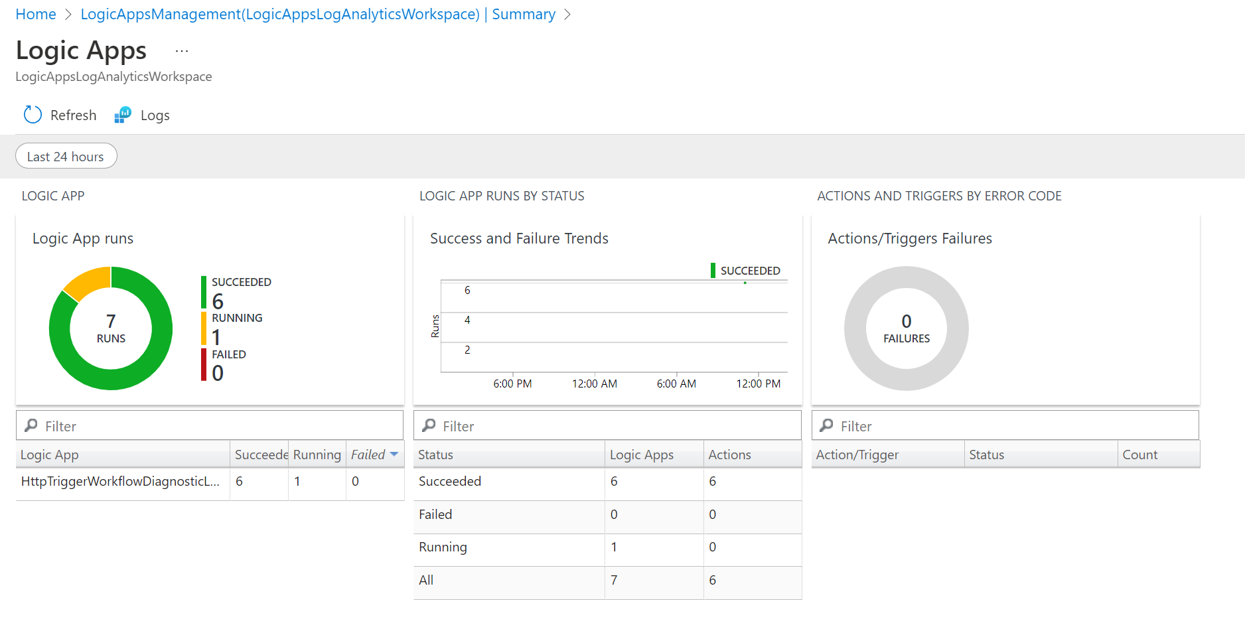The width and height of the screenshot is (1245, 643).
Task: Navigate to Home breadcrumb
Action: tap(36, 14)
